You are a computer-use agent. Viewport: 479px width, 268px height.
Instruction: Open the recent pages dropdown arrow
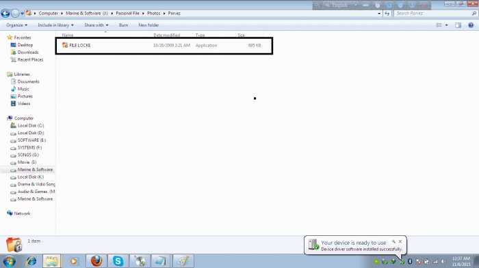tap(22, 14)
